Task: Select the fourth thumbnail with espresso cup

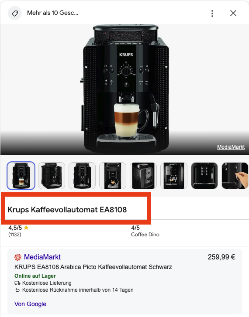Action: 113,175
